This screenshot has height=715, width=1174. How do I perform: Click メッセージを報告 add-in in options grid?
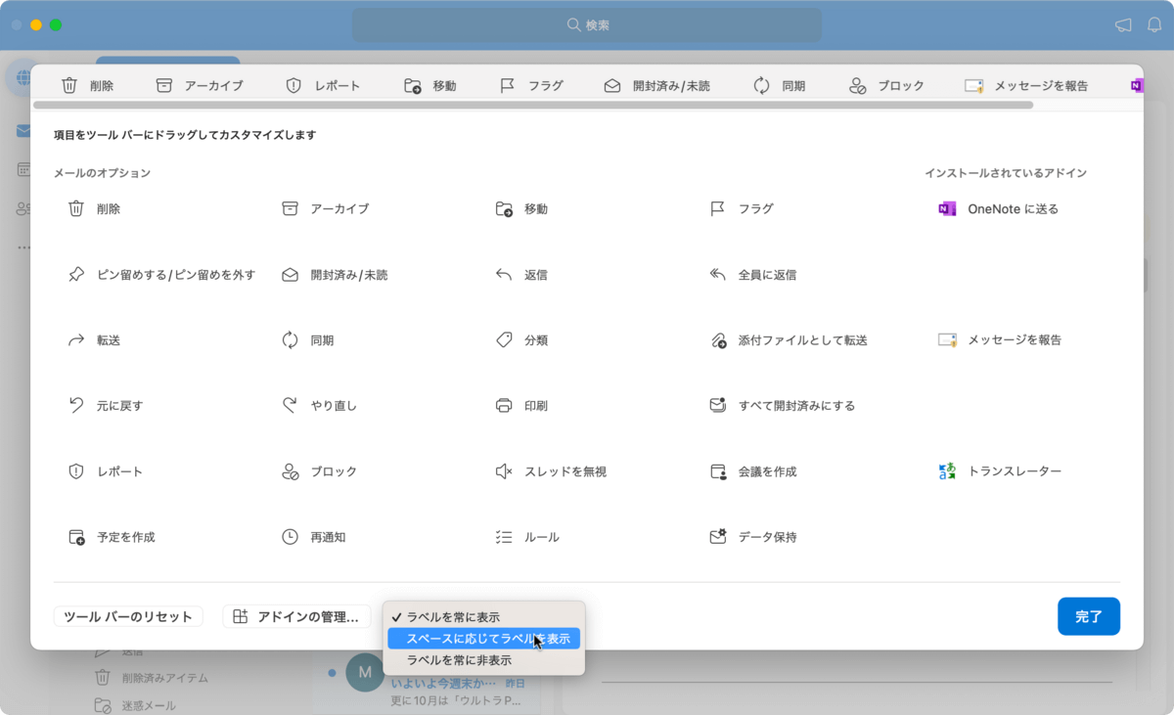[1000, 340]
